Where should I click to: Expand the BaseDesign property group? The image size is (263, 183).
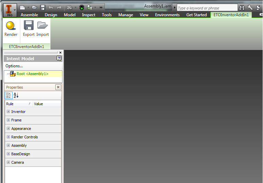pyautogui.click(x=8, y=154)
